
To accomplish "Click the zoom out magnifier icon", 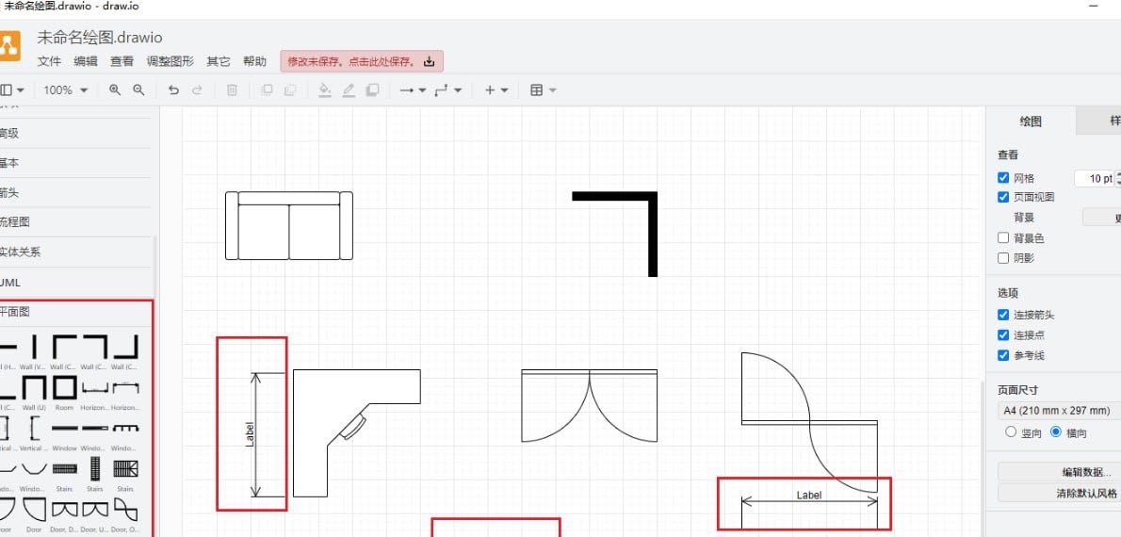I will [138, 90].
